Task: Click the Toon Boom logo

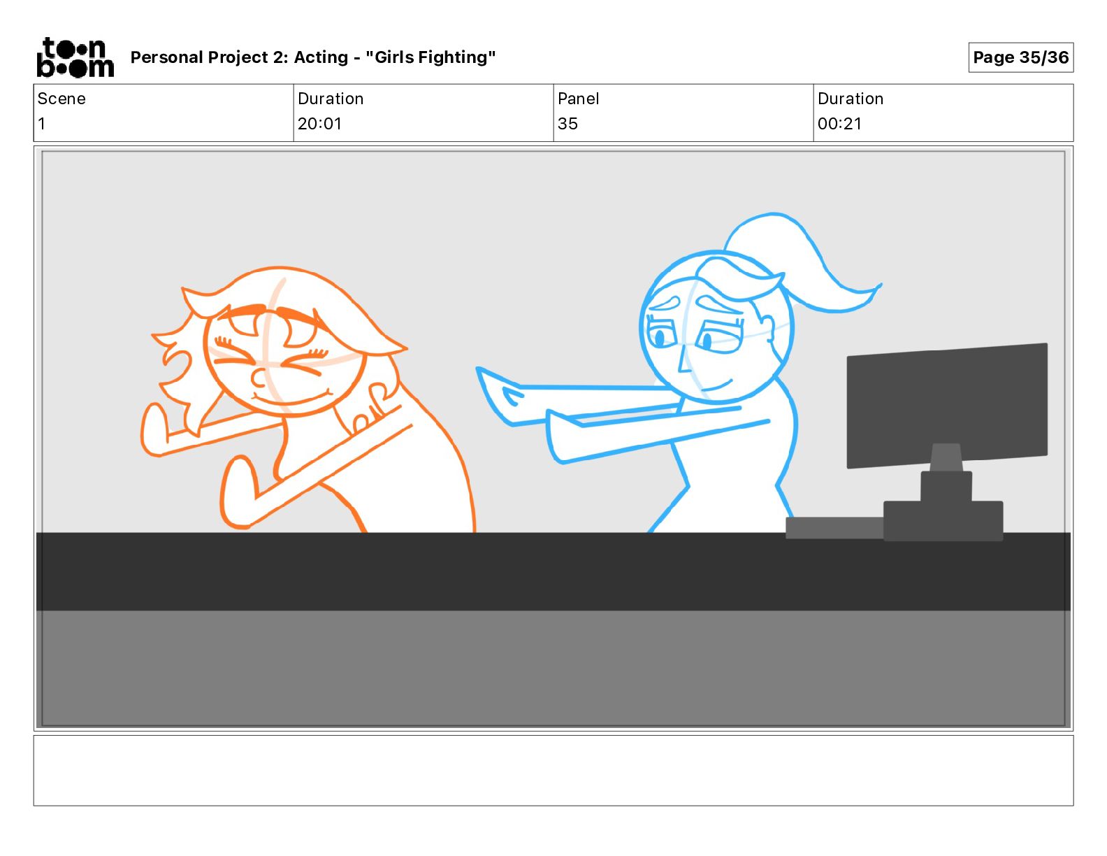Action: 75,57
